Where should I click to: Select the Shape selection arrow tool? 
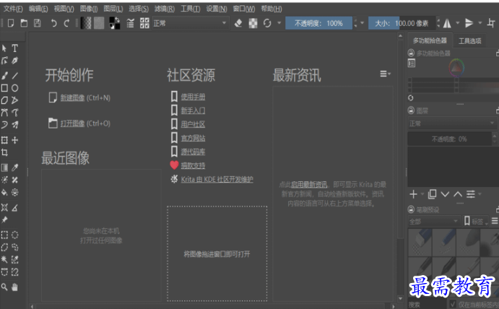(x=4, y=48)
